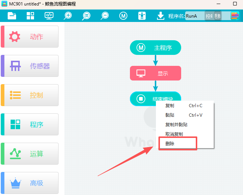Expand the 控制 (Control) category
The width and height of the screenshot is (243, 195).
(x=30, y=95)
